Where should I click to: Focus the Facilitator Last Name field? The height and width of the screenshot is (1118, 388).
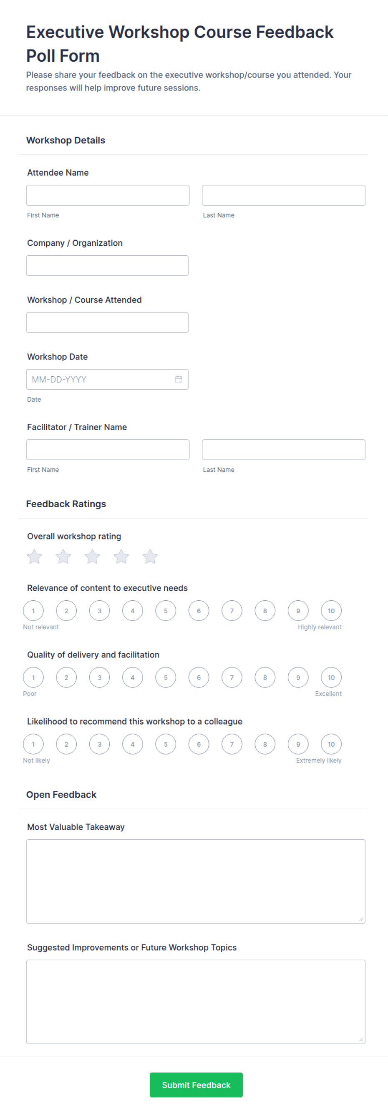tap(283, 450)
